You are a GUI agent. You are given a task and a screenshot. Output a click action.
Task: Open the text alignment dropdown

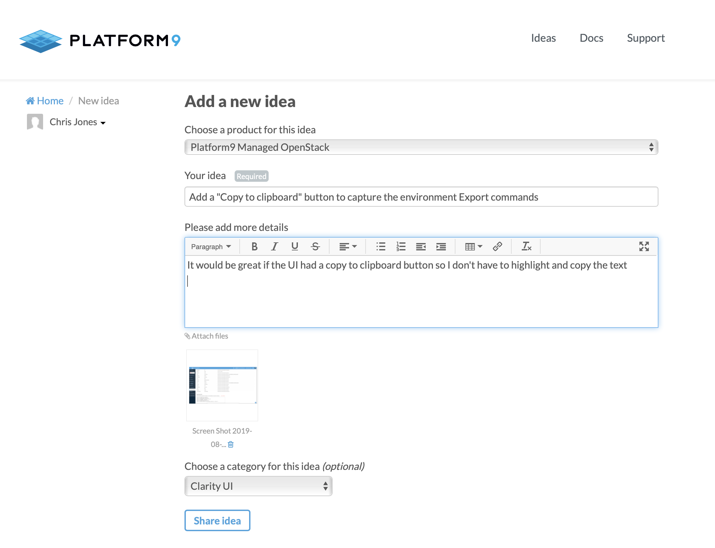pyautogui.click(x=348, y=247)
